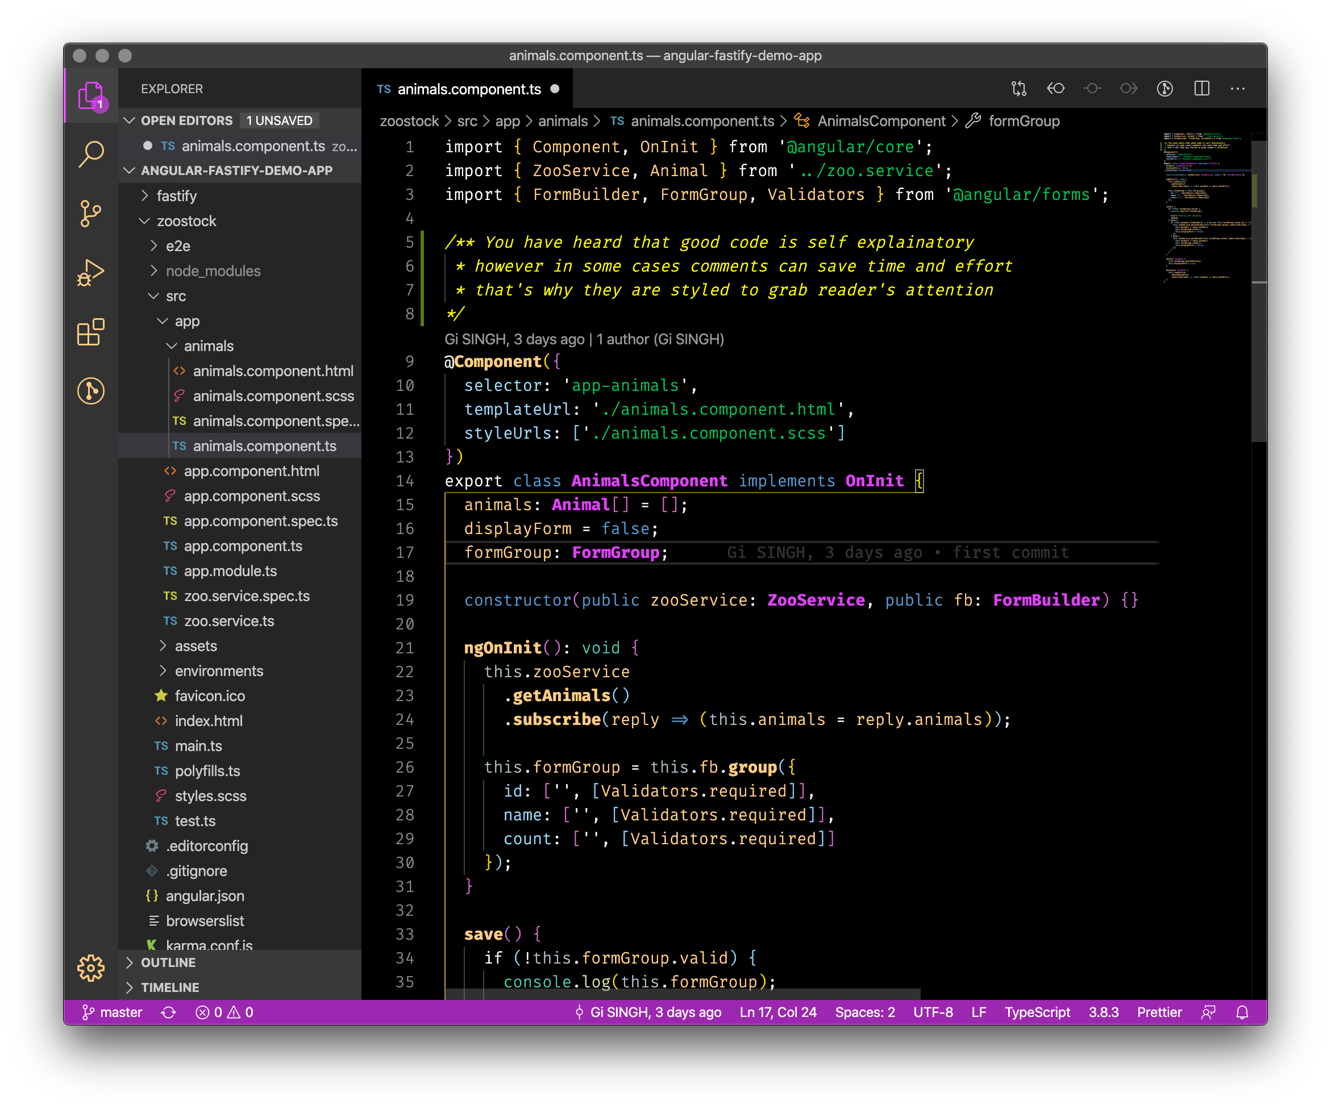Click line number 17 in the gutter
The height and width of the screenshot is (1109, 1331).
(x=405, y=553)
